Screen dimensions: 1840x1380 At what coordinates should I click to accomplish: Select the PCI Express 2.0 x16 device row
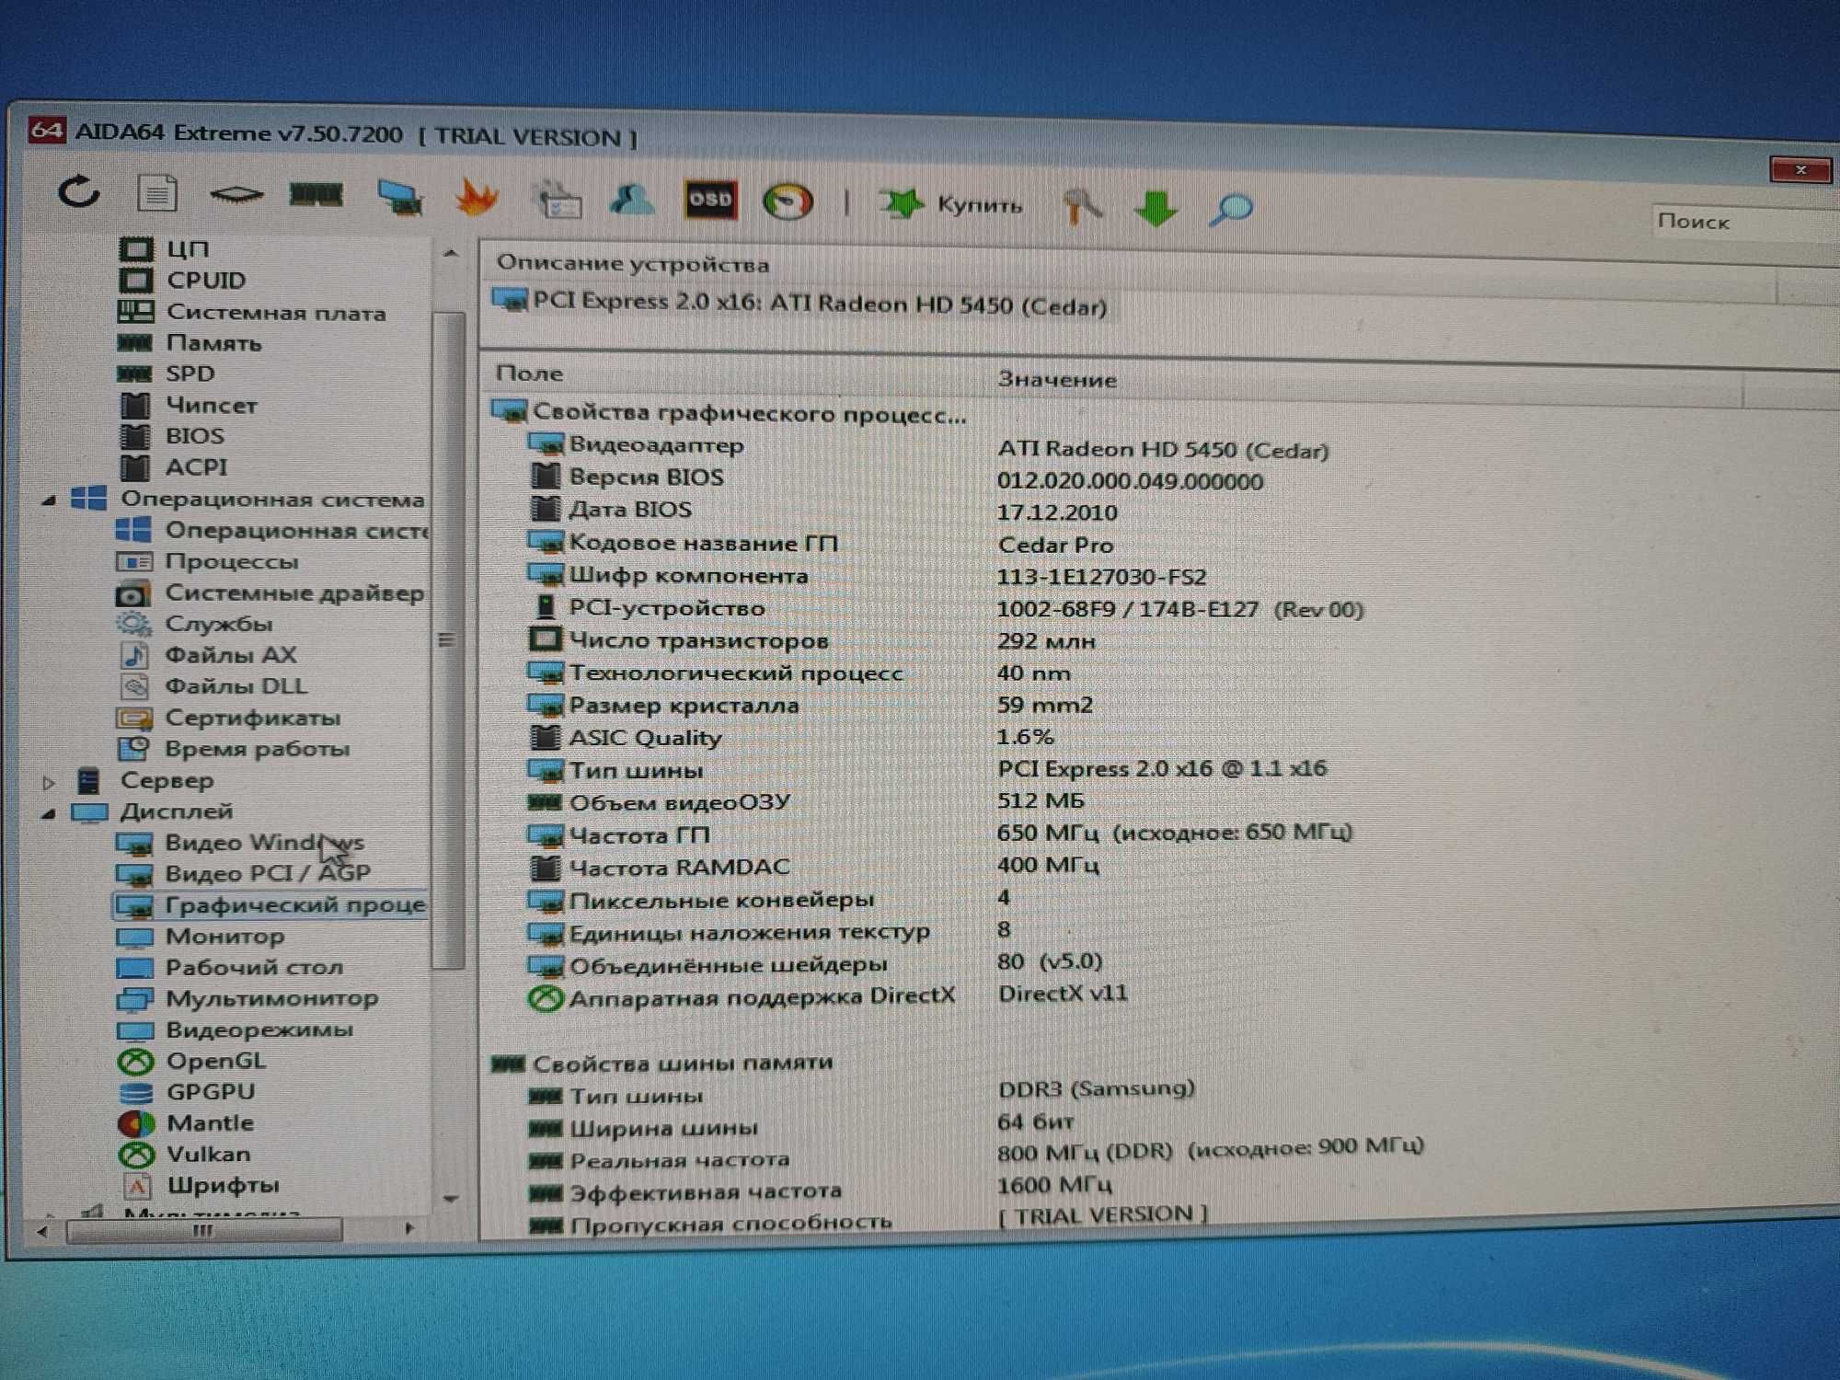pyautogui.click(x=800, y=304)
